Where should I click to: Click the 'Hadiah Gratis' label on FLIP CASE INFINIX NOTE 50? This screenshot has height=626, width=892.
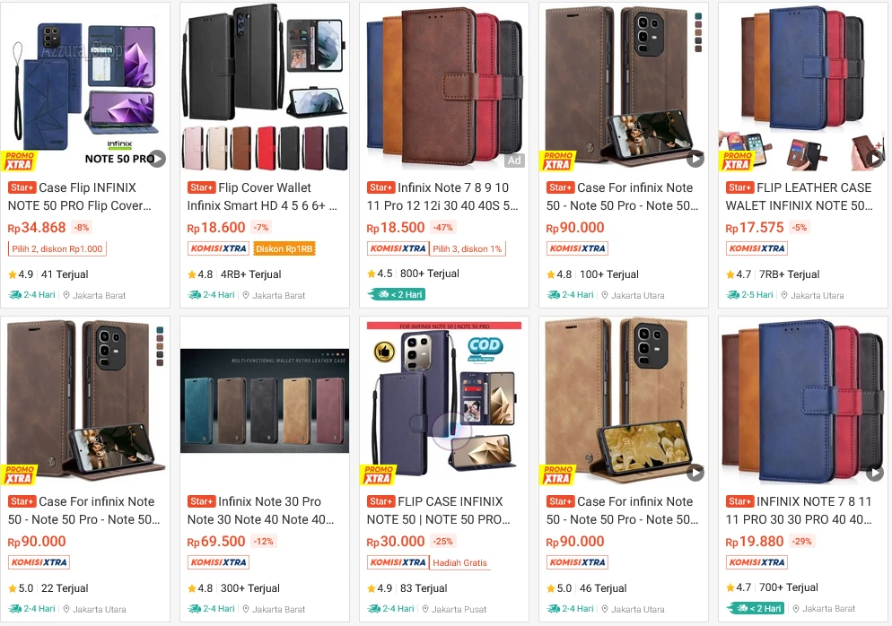461,562
